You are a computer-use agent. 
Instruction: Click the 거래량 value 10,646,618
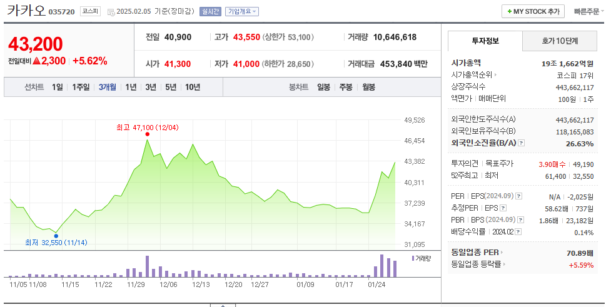click(x=395, y=38)
